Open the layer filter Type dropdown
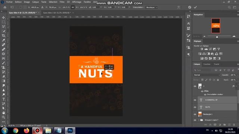The image size is (239, 134). [x=202, y=70]
